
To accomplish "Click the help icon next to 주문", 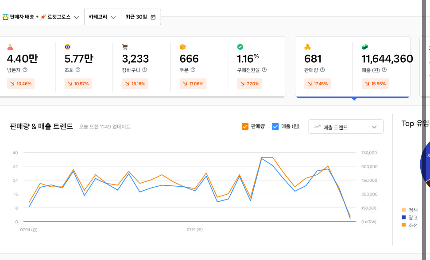I will [x=193, y=70].
